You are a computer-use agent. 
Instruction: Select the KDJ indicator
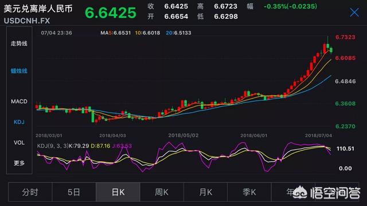(x=19, y=122)
